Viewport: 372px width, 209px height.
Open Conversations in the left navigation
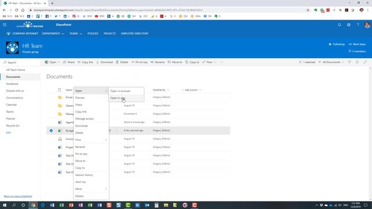click(15, 98)
